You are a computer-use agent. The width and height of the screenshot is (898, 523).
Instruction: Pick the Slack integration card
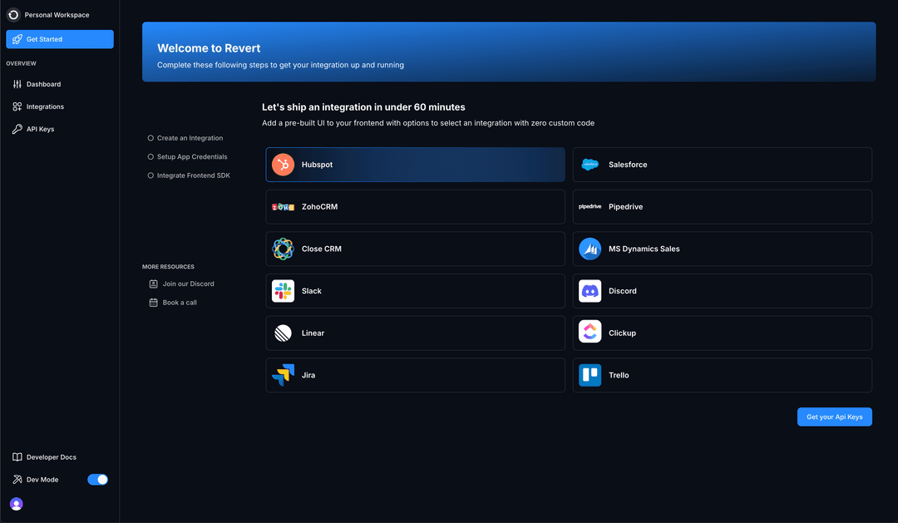tap(415, 291)
